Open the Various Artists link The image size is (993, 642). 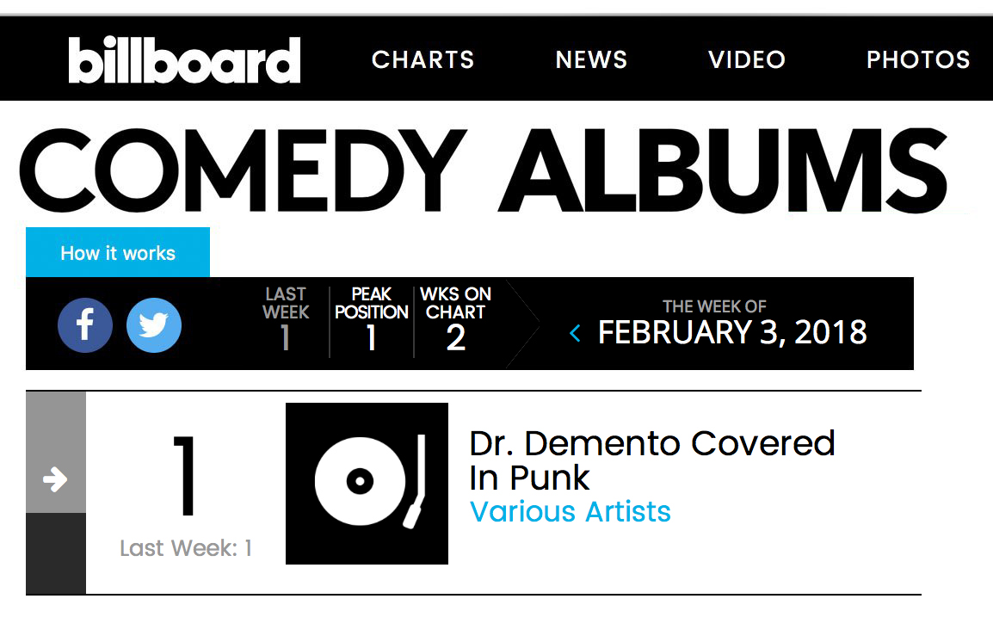[x=571, y=512]
